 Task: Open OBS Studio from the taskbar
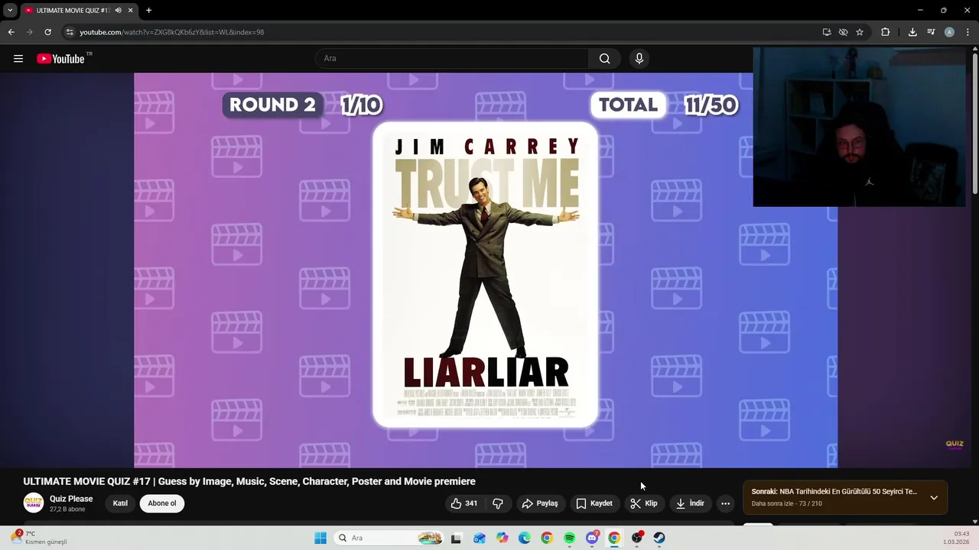coord(636,538)
